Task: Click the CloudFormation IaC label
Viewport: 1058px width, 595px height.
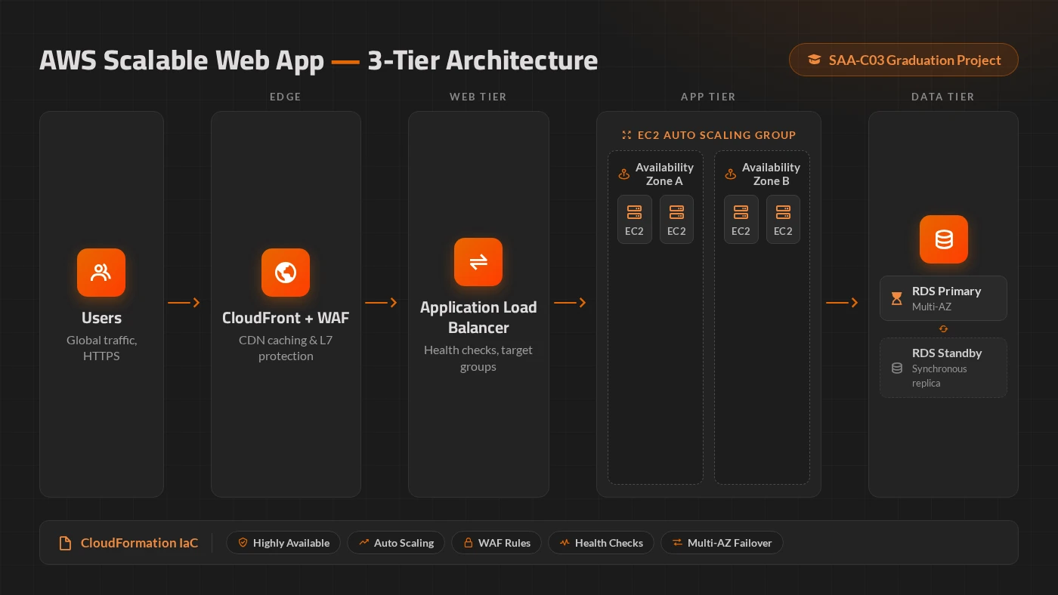Action: pos(139,543)
